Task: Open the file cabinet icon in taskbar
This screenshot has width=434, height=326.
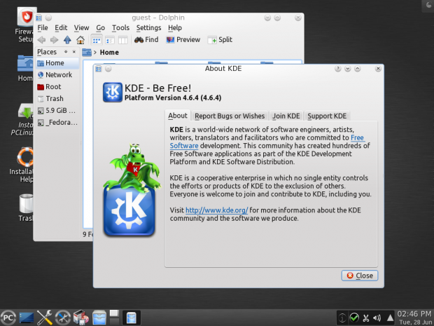Action: (x=99, y=318)
